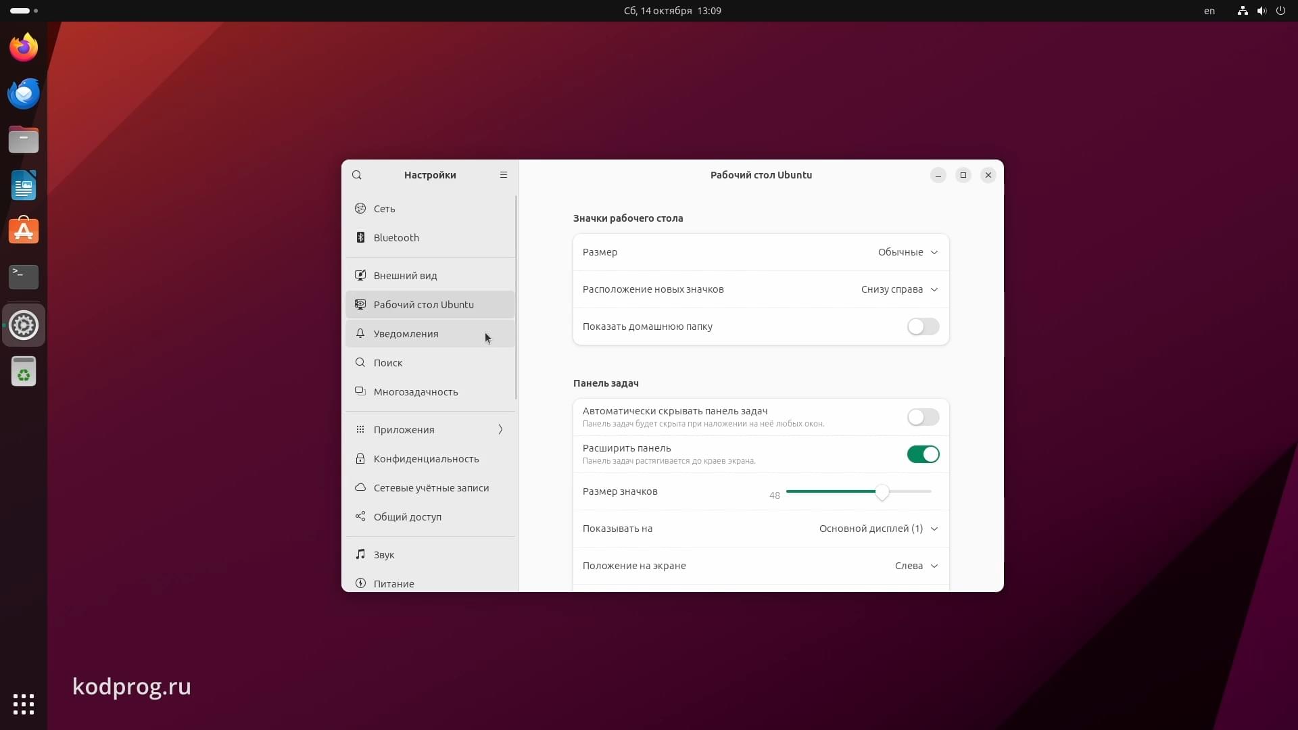1298x730 pixels.
Task: Launch the Terminal from the dock
Action: click(24, 276)
